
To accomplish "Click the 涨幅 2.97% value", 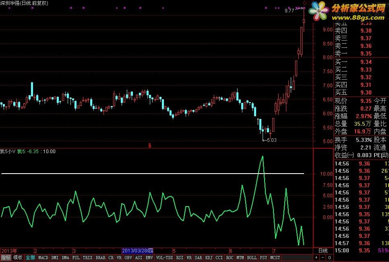I will pos(364,116).
